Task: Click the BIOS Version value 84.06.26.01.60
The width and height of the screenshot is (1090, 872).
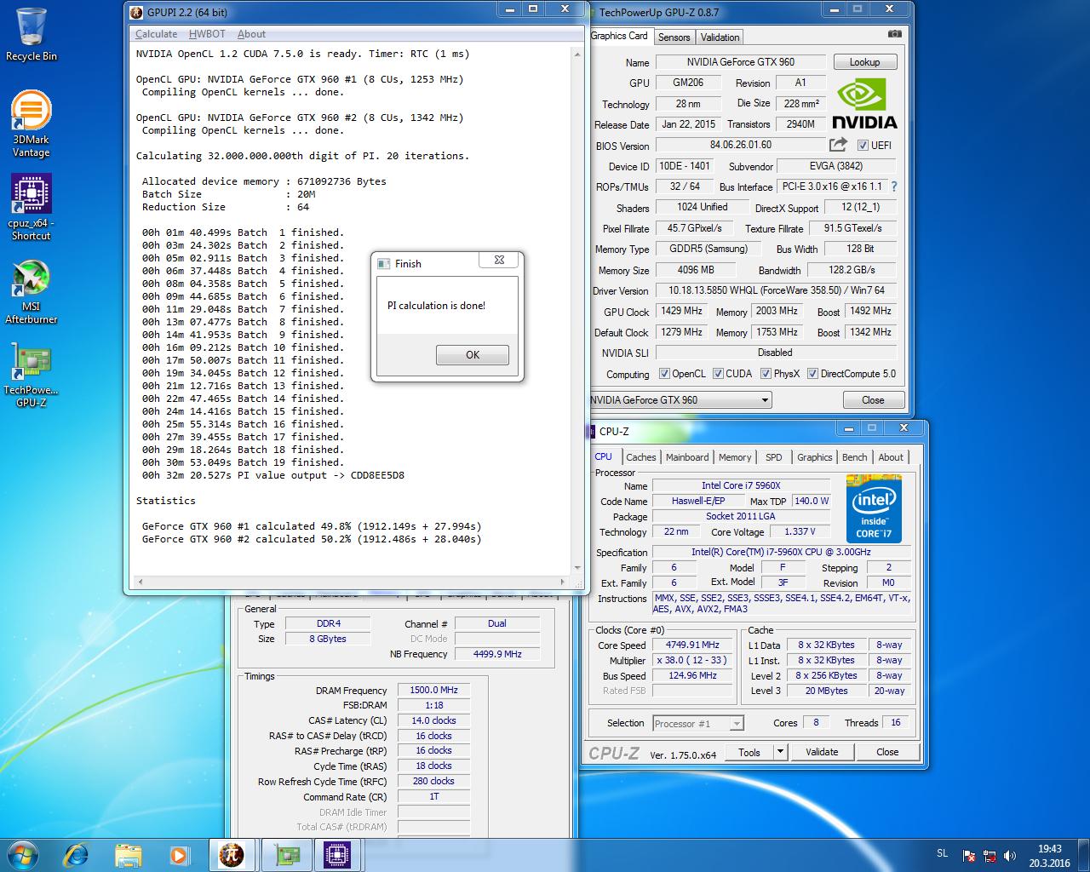Action: click(740, 145)
